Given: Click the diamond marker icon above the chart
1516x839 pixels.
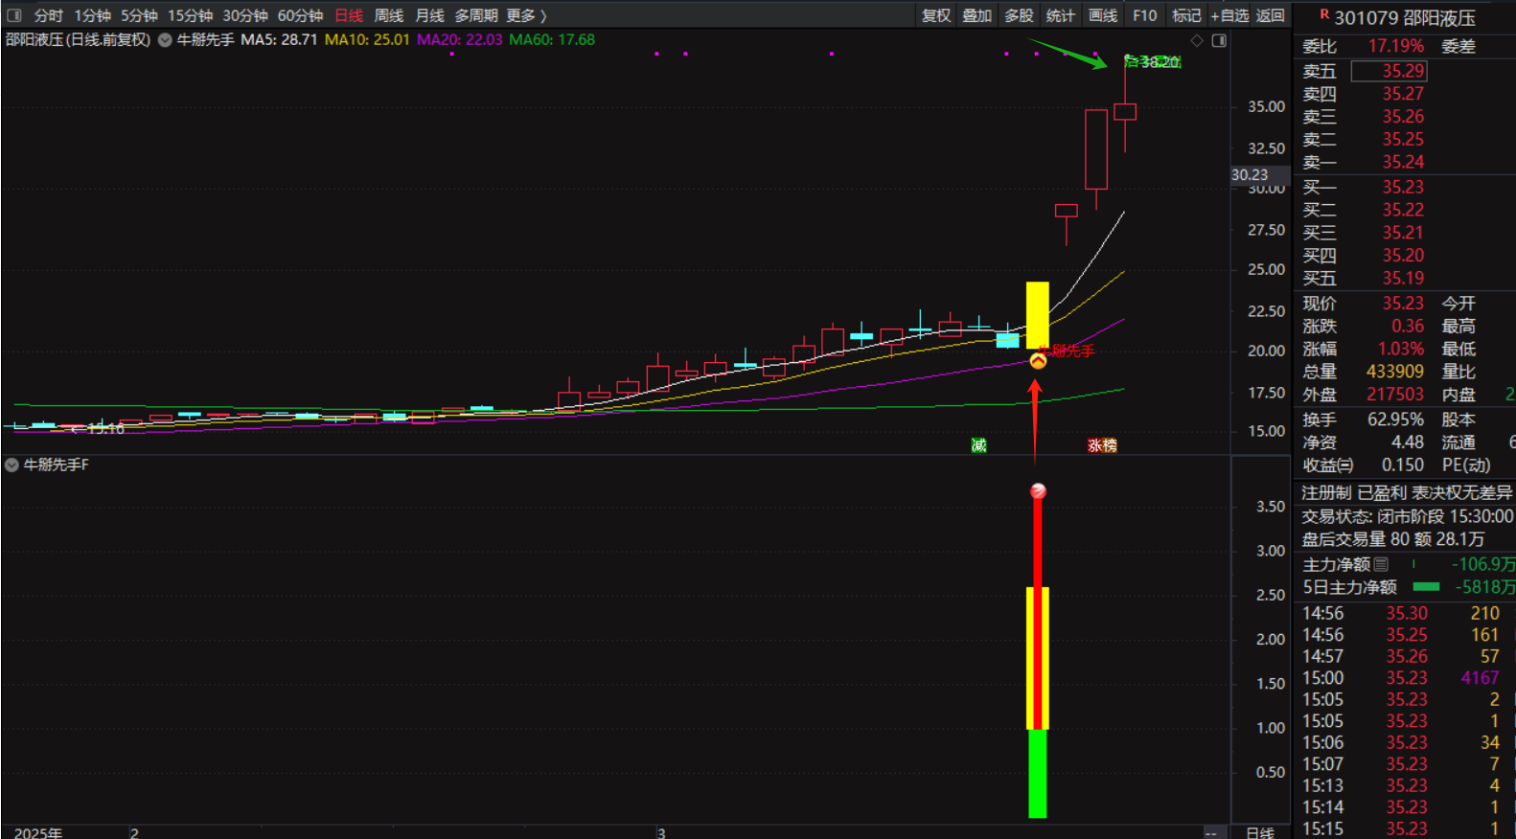Looking at the screenshot, I should point(1196,40).
